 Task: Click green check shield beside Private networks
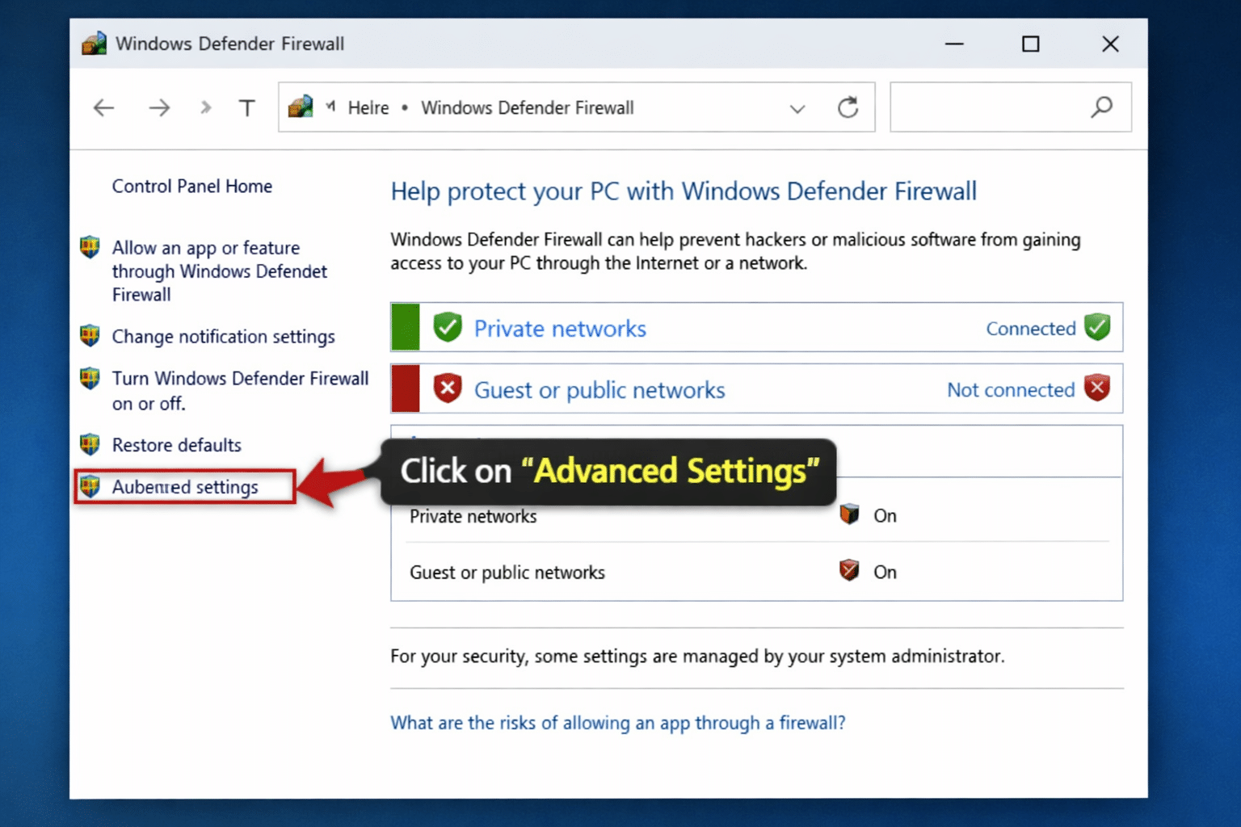pos(448,327)
